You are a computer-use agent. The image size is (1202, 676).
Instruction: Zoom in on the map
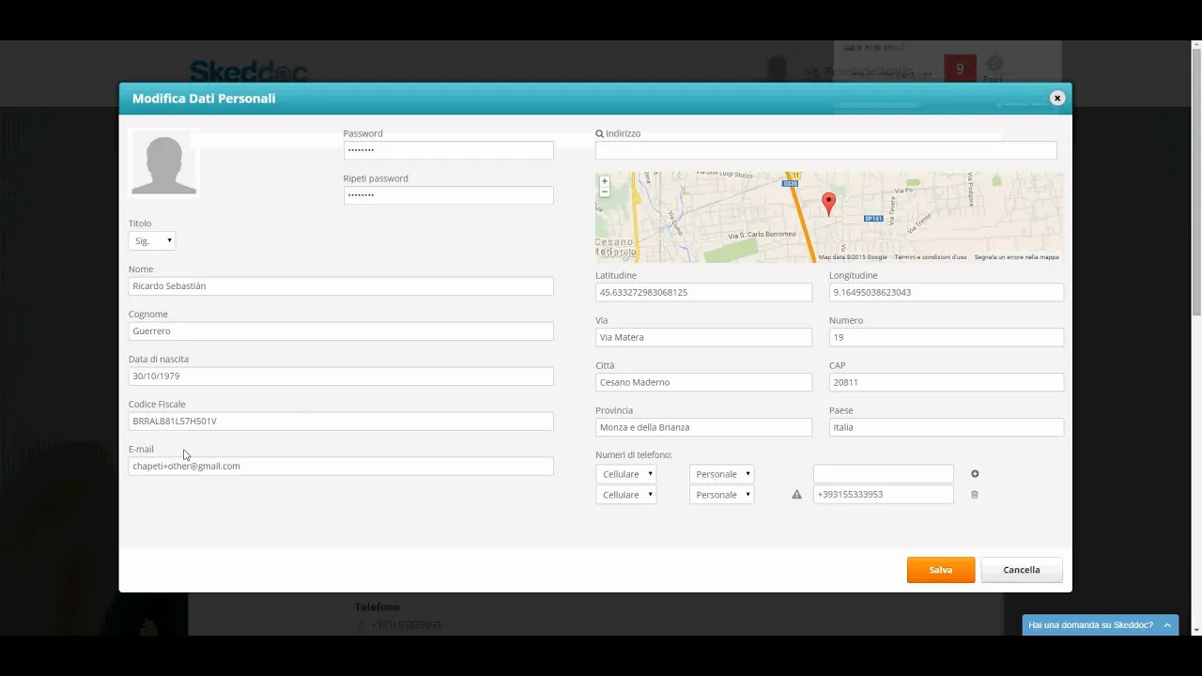(605, 180)
